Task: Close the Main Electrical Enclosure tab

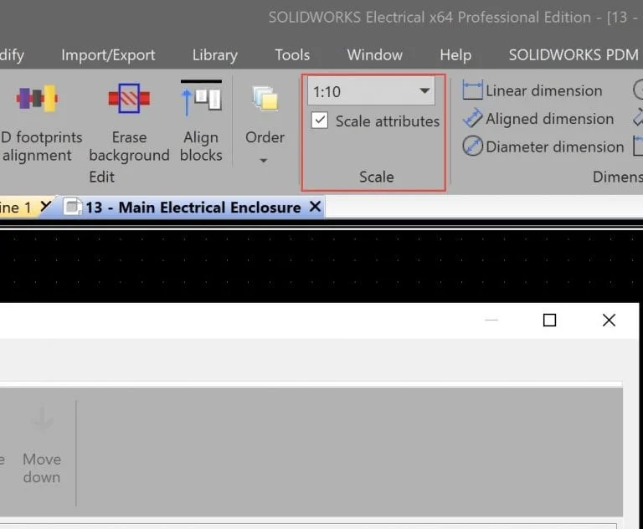Action: click(x=315, y=206)
